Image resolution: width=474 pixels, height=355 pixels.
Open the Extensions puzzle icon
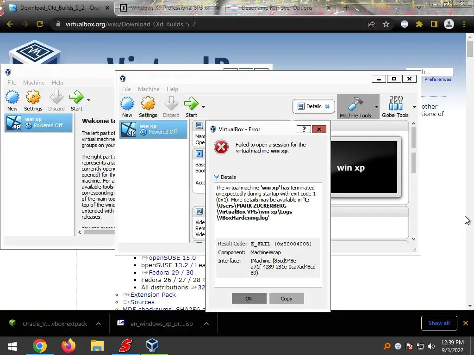tap(419, 24)
